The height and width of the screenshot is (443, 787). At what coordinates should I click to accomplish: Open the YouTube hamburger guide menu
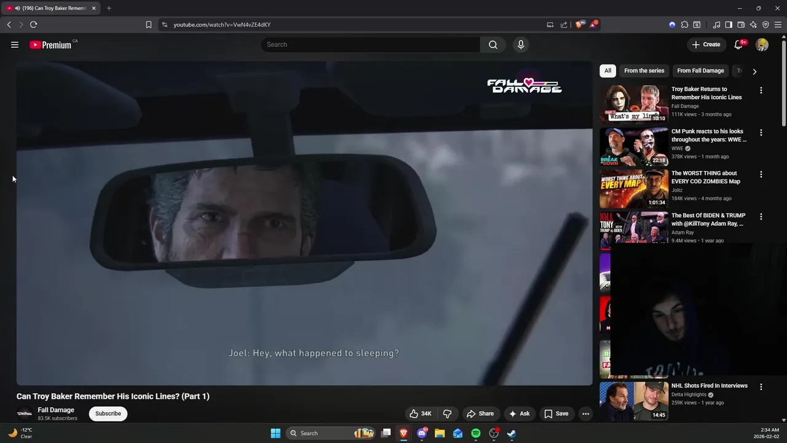[15, 44]
